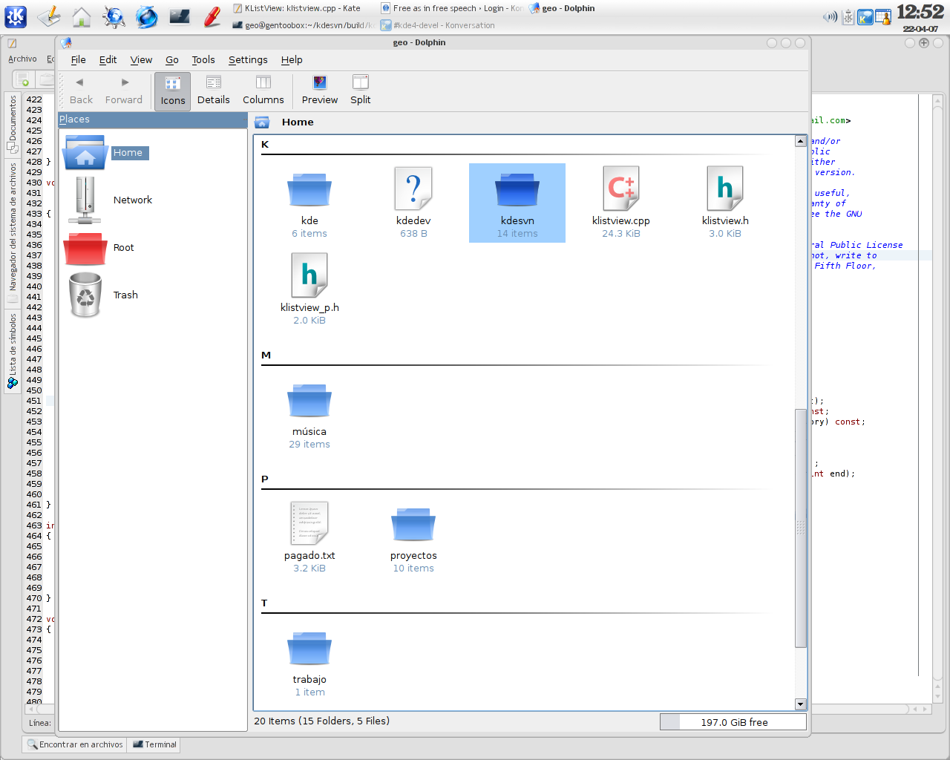Open the Terminal tab in Kate
The width and height of the screenshot is (950, 760).
tap(154, 744)
